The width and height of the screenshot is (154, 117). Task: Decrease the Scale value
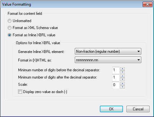[x=122, y=87]
